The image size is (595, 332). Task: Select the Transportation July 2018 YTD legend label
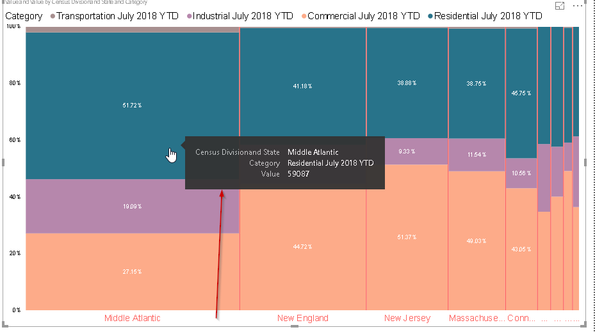[x=117, y=16]
